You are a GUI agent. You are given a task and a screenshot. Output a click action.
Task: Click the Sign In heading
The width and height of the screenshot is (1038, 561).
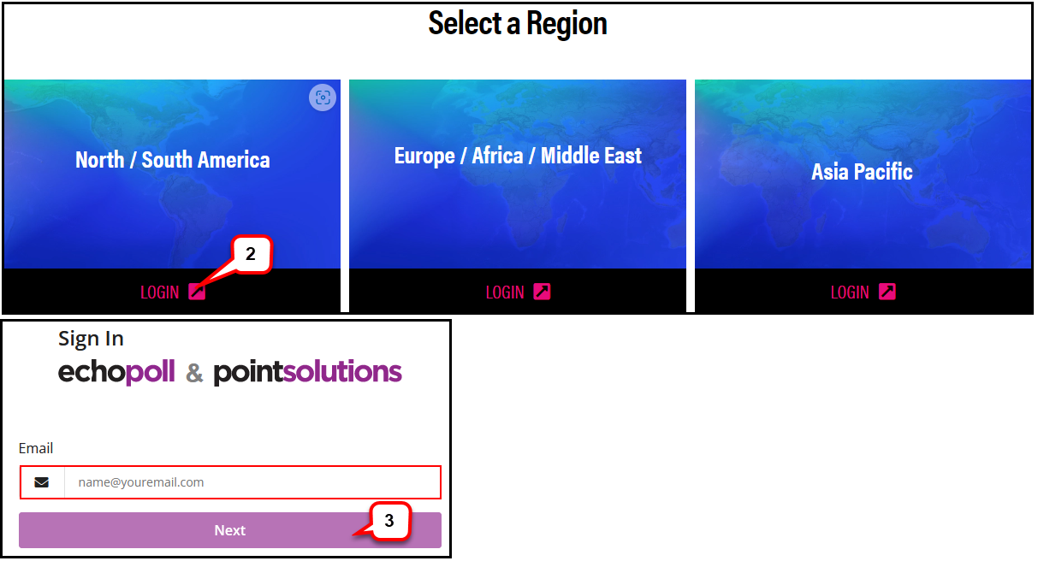91,339
